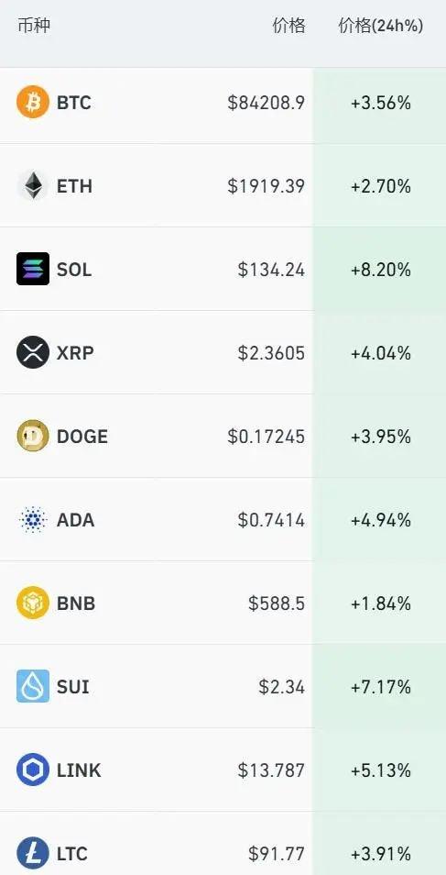The width and height of the screenshot is (446, 875).
Task: Open the Solana SOL logo
Action: click(33, 269)
